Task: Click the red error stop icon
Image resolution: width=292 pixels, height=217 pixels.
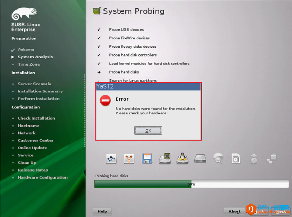Action: coord(105,100)
